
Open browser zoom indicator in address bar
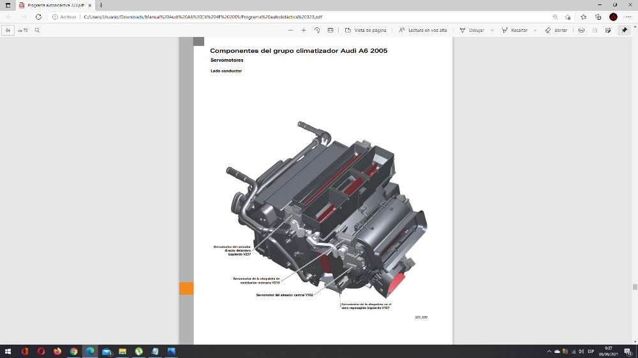[556, 17]
